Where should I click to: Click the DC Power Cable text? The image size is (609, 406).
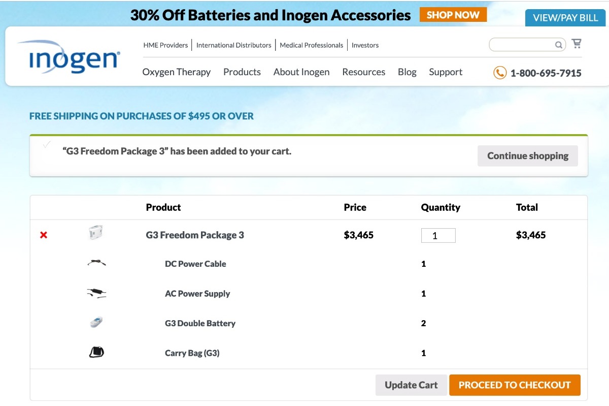[x=195, y=264]
